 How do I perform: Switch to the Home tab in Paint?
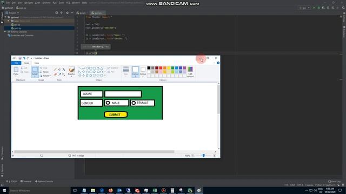(26, 63)
